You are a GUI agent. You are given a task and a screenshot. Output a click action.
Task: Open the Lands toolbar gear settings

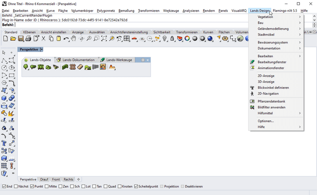143,60
